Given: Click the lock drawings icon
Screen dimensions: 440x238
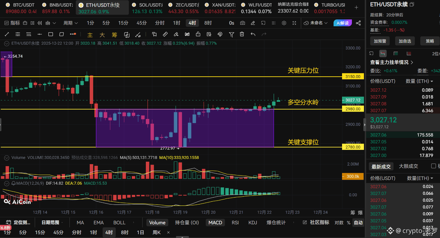Looking at the screenshot, I should 198,34.
